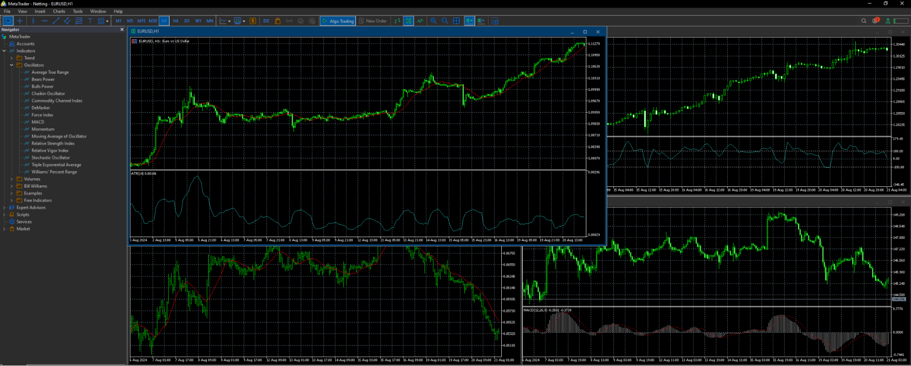Choose the trendline drawing tool
This screenshot has height=366, width=911.
click(x=56, y=21)
